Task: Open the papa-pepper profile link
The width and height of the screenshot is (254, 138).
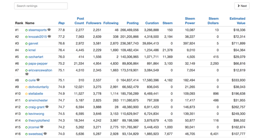Action: (x=38, y=64)
